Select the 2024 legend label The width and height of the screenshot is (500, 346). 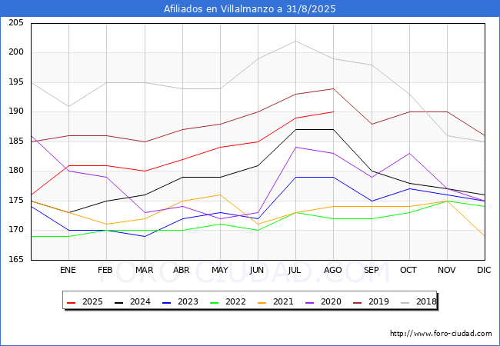140,301
